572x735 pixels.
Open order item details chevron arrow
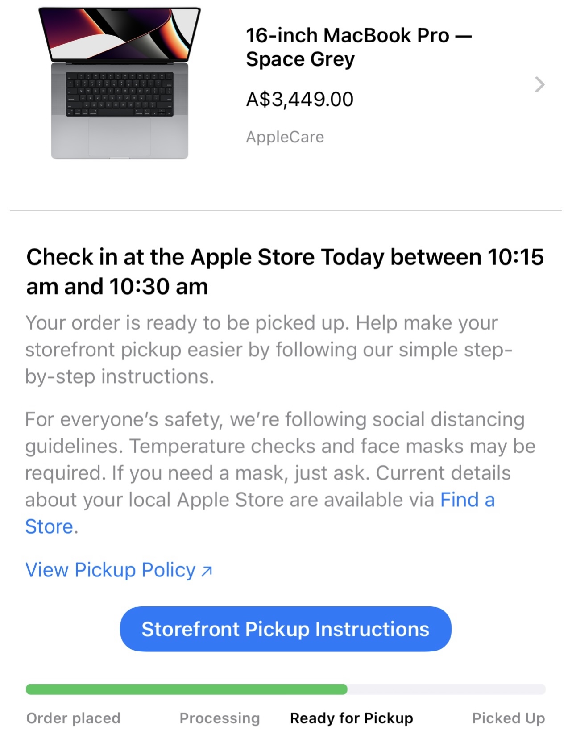pos(540,84)
